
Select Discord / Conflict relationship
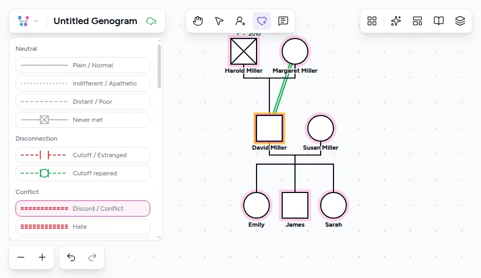pyautogui.click(x=83, y=208)
